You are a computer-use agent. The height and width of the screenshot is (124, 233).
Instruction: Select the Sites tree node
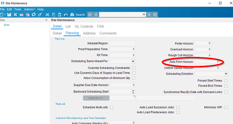[7, 25]
